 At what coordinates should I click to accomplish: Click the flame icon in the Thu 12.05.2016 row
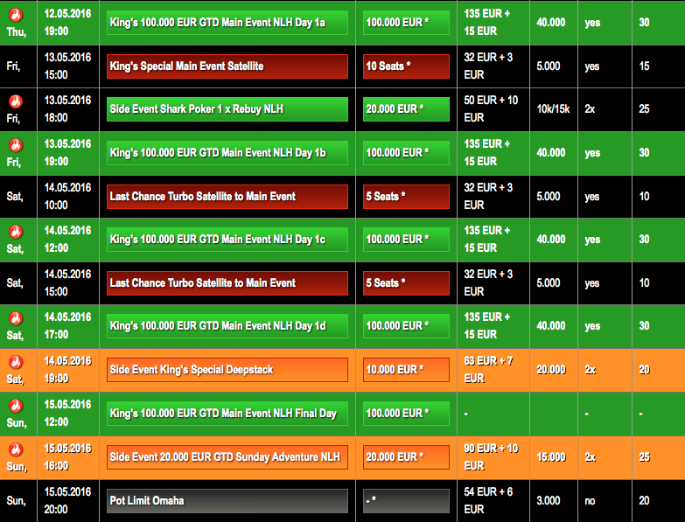[x=16, y=15]
